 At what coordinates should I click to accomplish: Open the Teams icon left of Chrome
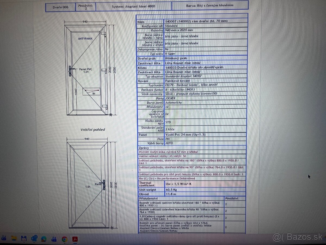click(54, 239)
